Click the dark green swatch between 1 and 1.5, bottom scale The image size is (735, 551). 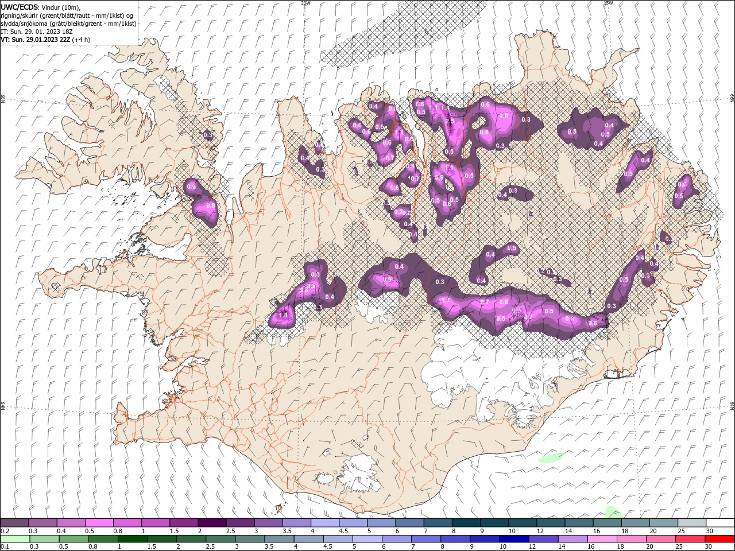pyautogui.click(x=132, y=539)
